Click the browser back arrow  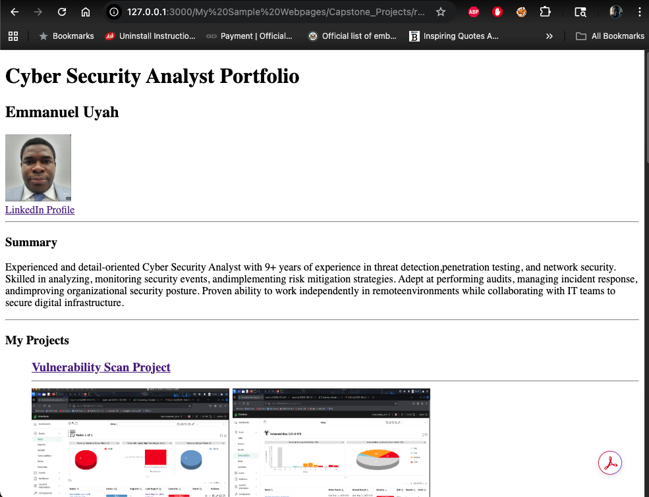[14, 12]
